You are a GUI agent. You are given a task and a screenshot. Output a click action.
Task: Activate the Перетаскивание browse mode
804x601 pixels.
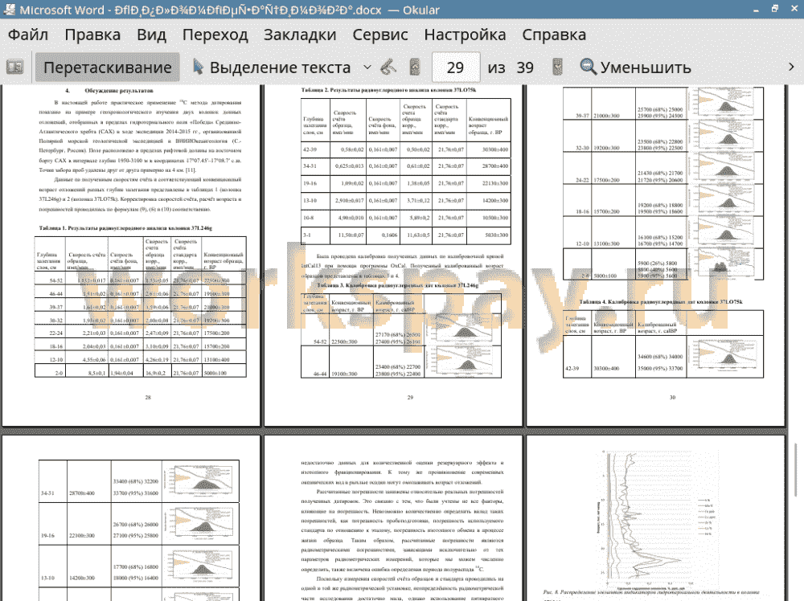(108, 67)
